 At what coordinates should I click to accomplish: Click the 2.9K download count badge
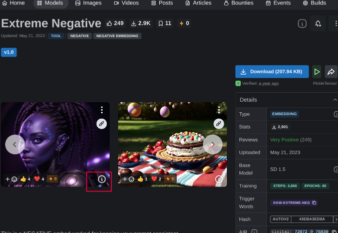[141, 23]
